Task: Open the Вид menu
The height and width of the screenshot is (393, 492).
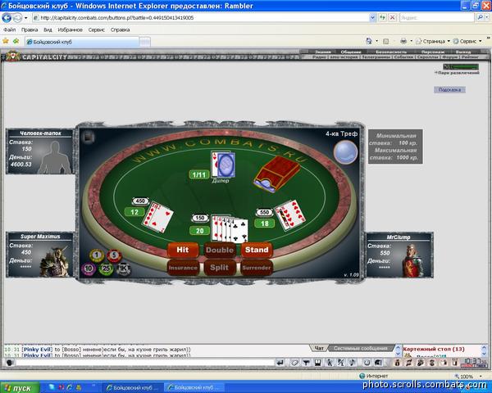Action: pos(48,29)
